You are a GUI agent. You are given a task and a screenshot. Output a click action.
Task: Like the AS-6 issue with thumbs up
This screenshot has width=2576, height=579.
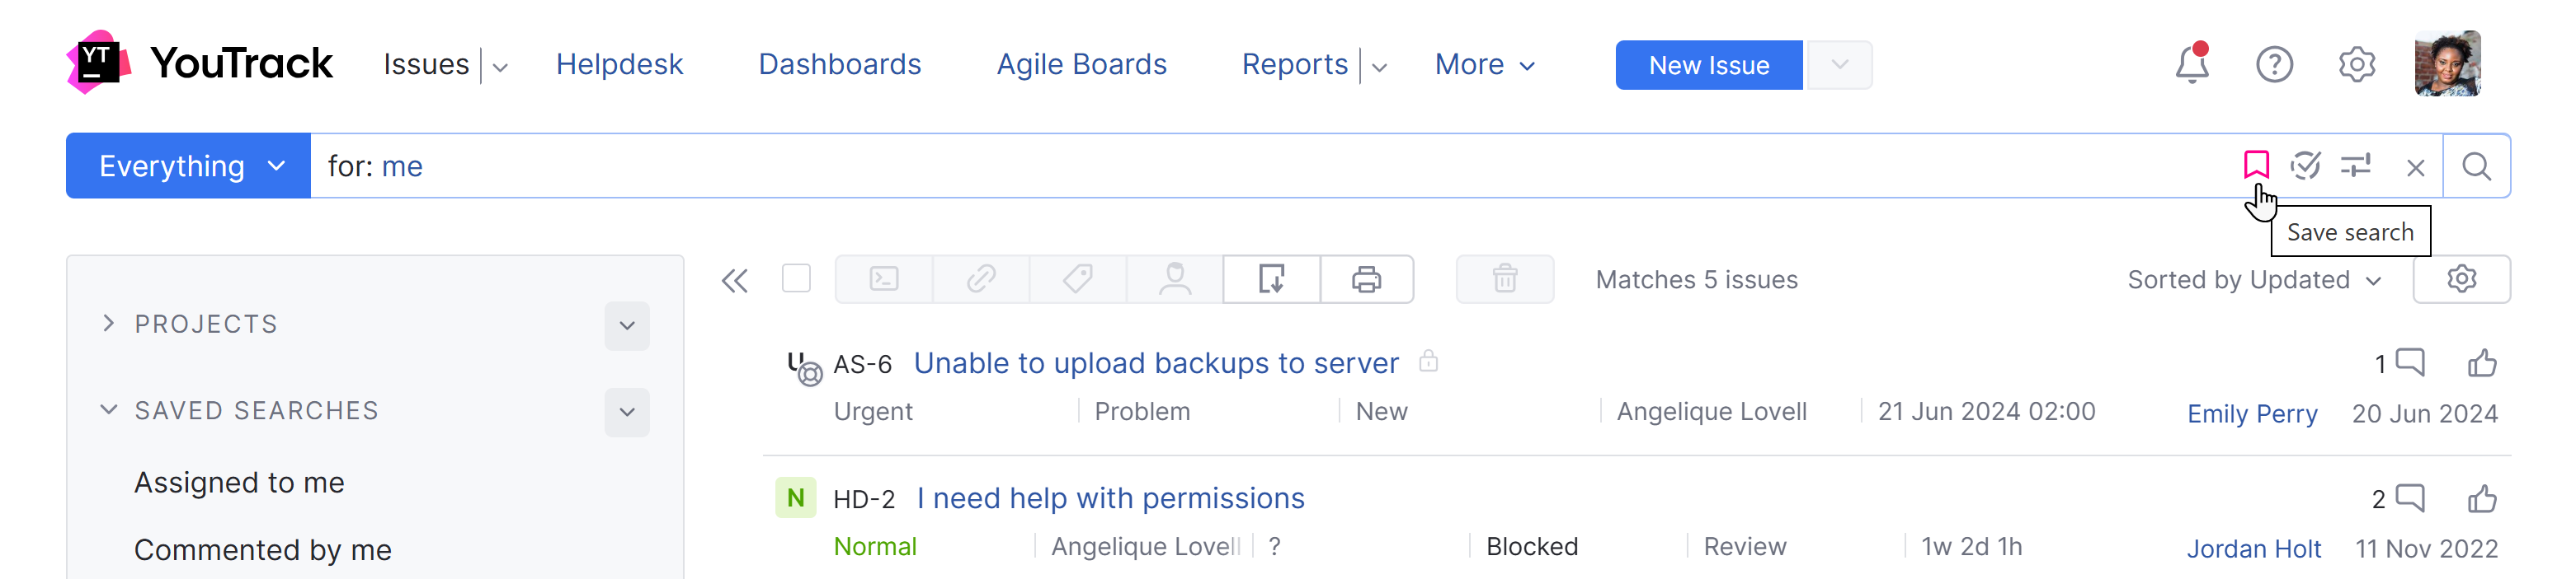tap(2481, 363)
